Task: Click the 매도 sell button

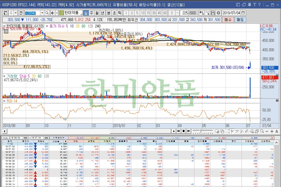Action: pos(240,20)
